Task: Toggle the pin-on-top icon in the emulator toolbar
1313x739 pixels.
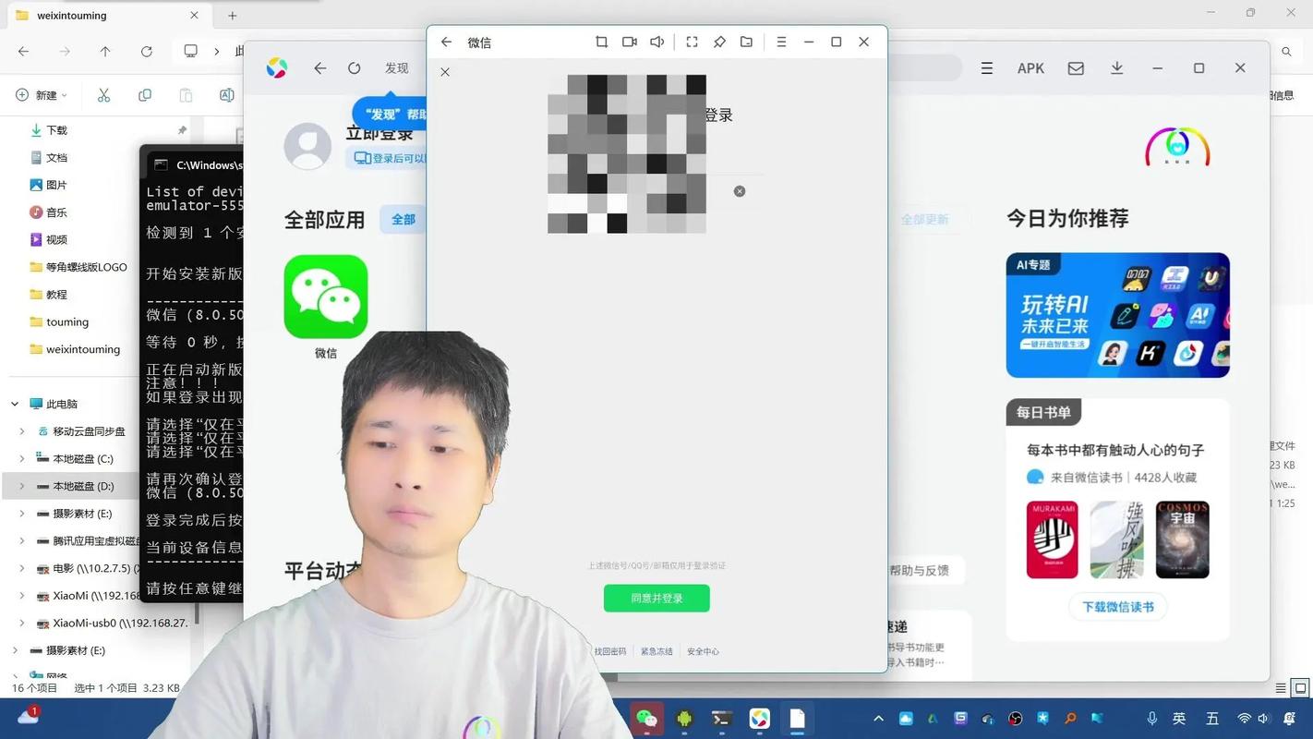Action: pos(718,42)
